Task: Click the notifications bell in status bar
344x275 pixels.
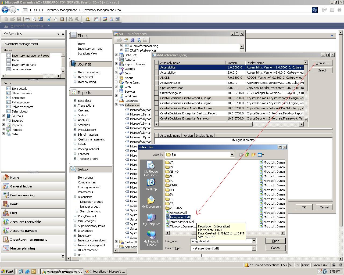Action: pos(246,265)
